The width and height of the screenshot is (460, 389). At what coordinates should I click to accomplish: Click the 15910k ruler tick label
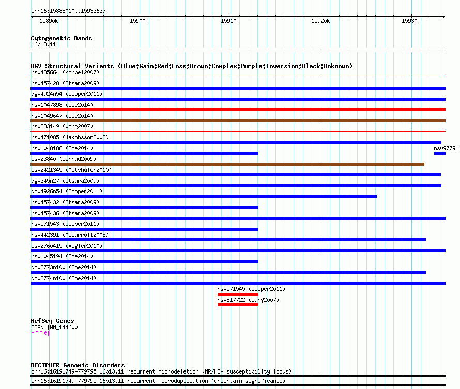[230, 21]
